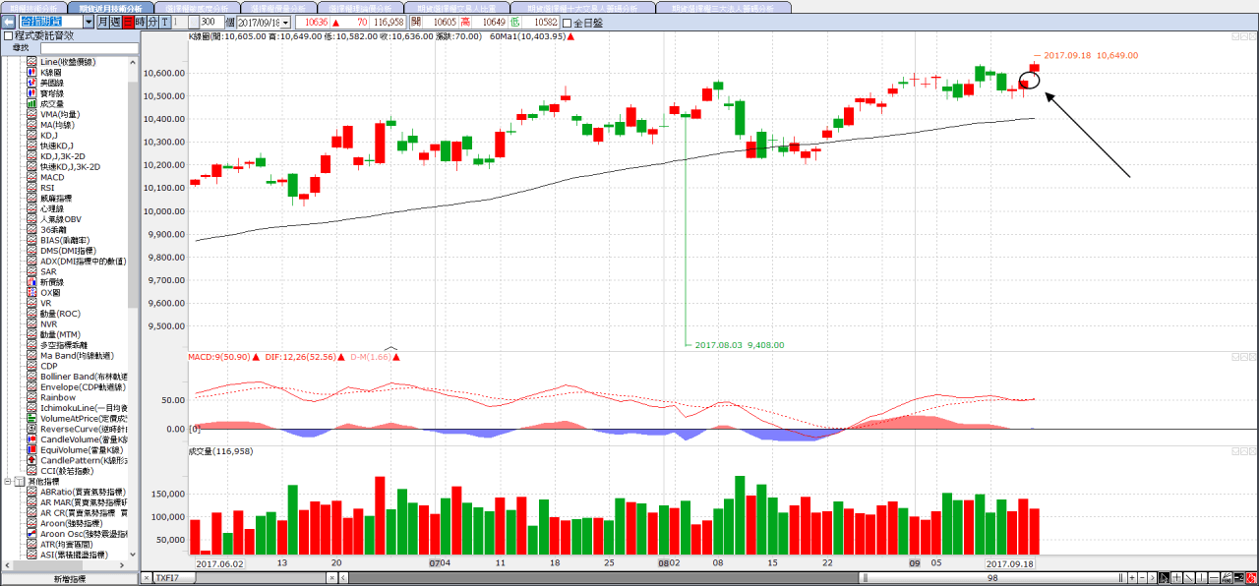This screenshot has width=1259, height=586.
Task: Open the 台指期貨 symbol dropdown
Action: [89, 22]
